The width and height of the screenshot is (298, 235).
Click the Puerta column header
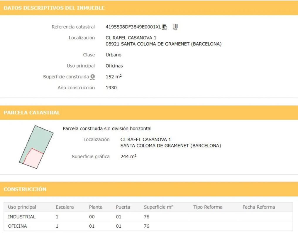pyautogui.click(x=123, y=207)
